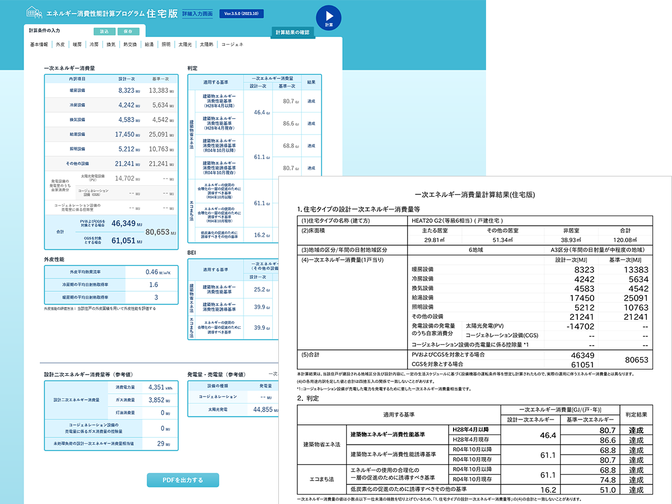Click the BEI section heading
The width and height of the screenshot is (672, 504).
[191, 253]
